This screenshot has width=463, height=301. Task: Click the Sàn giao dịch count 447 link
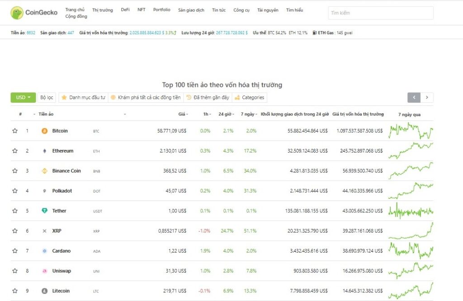coord(71,33)
